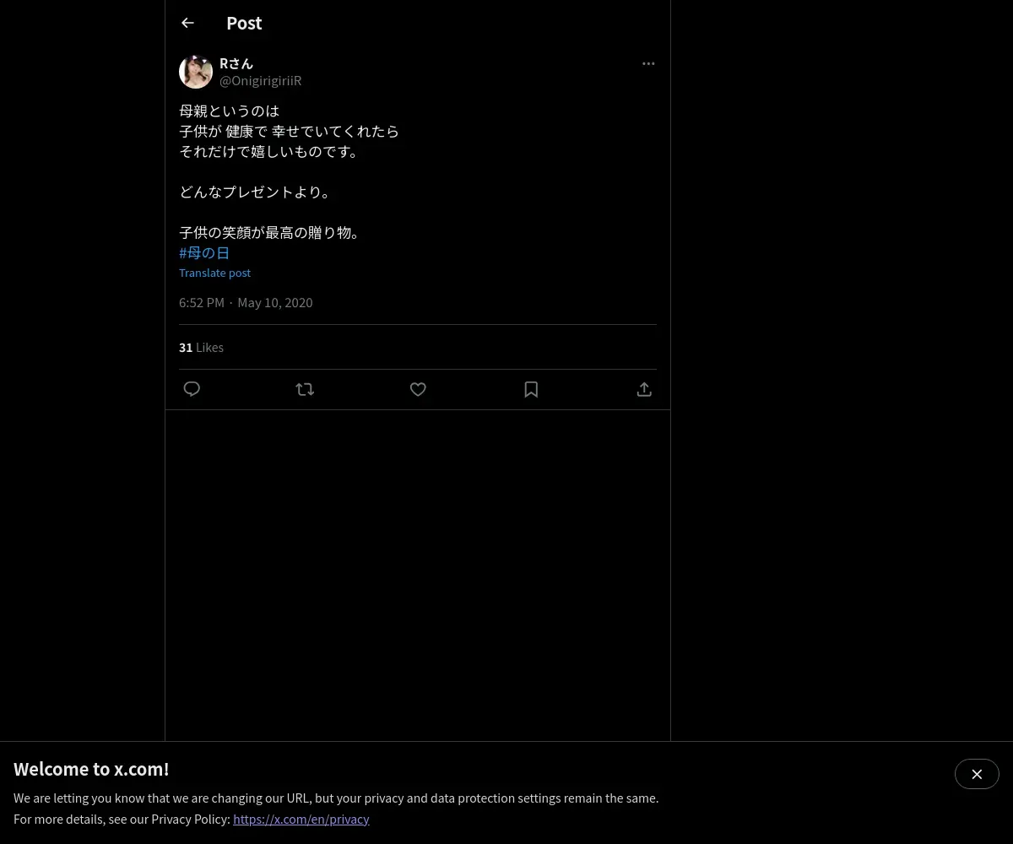Viewport: 1013px width, 844px height.
Task: View the 31 Likes list
Action: [x=201, y=347]
